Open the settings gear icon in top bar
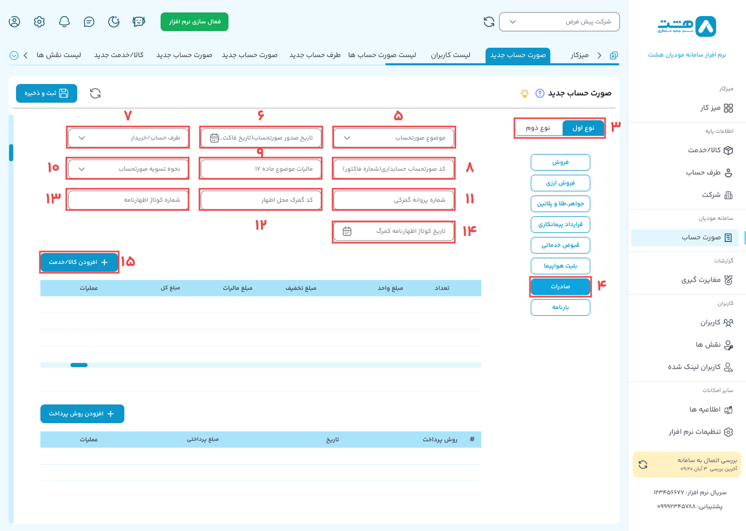 point(39,22)
